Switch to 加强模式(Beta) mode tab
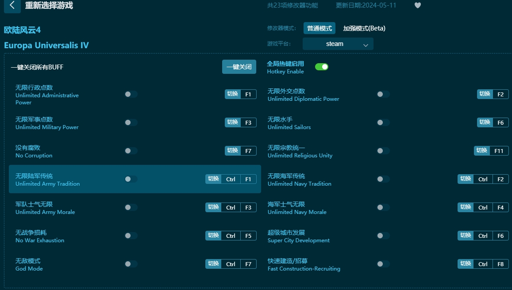512x290 pixels. click(x=364, y=28)
